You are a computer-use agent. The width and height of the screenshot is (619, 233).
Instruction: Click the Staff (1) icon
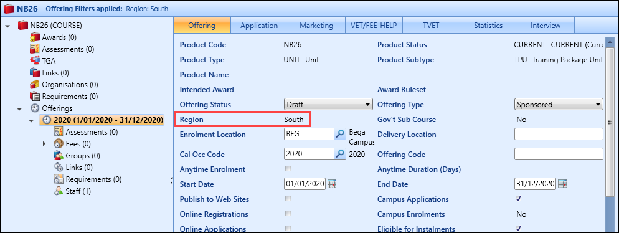(x=59, y=191)
